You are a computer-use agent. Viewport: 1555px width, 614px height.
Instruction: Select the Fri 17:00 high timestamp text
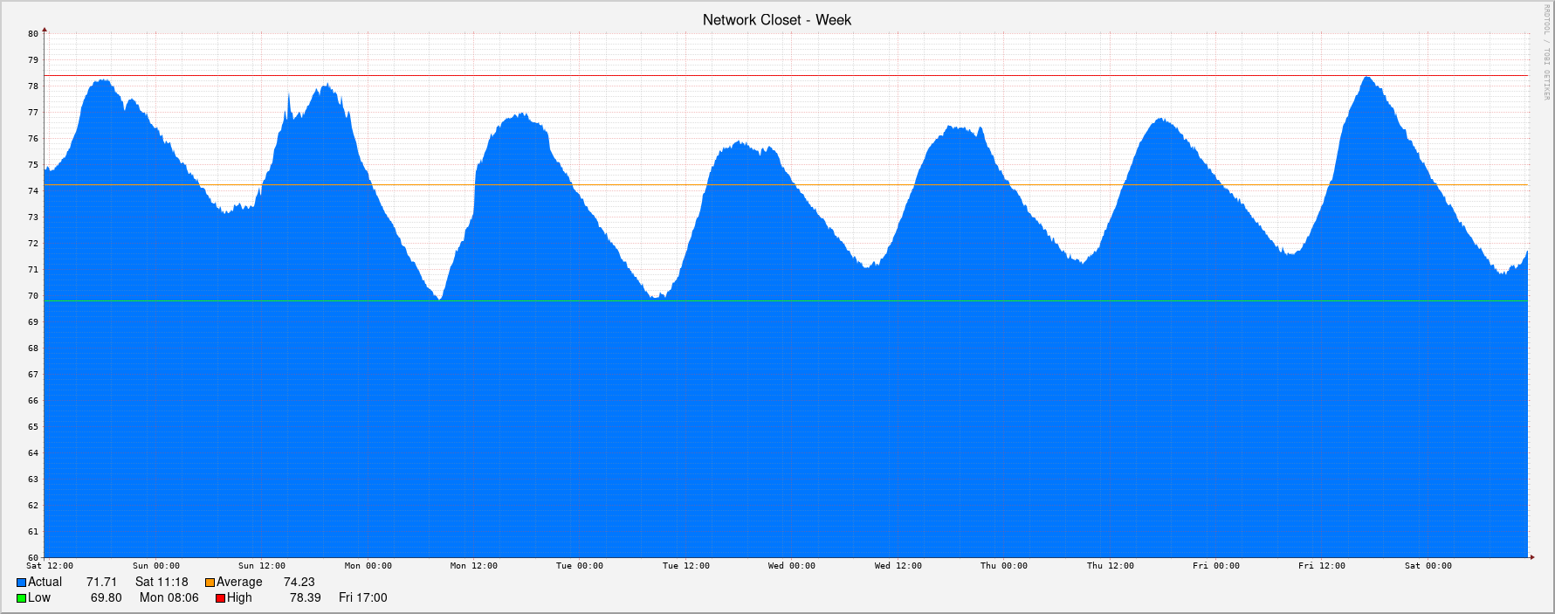362,598
